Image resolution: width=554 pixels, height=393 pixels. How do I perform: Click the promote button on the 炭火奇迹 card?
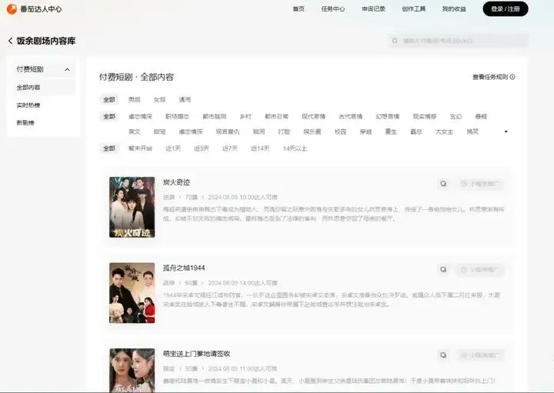pyautogui.click(x=480, y=184)
